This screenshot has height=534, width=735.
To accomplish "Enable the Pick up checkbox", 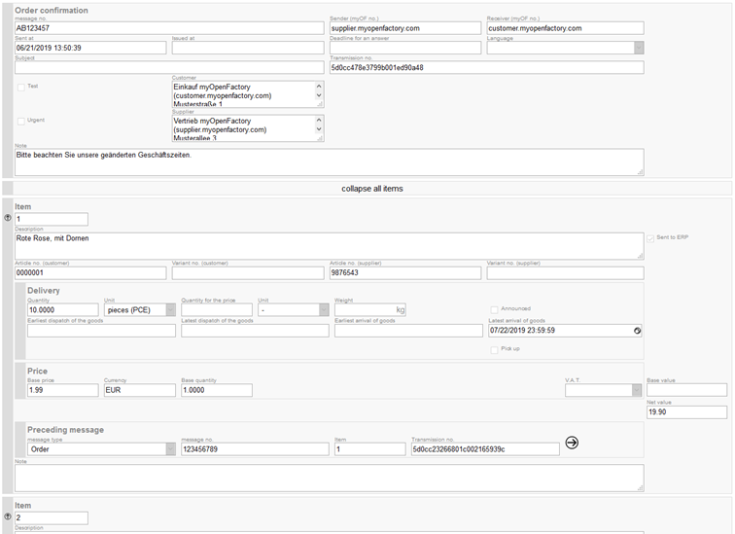I will coord(494,350).
